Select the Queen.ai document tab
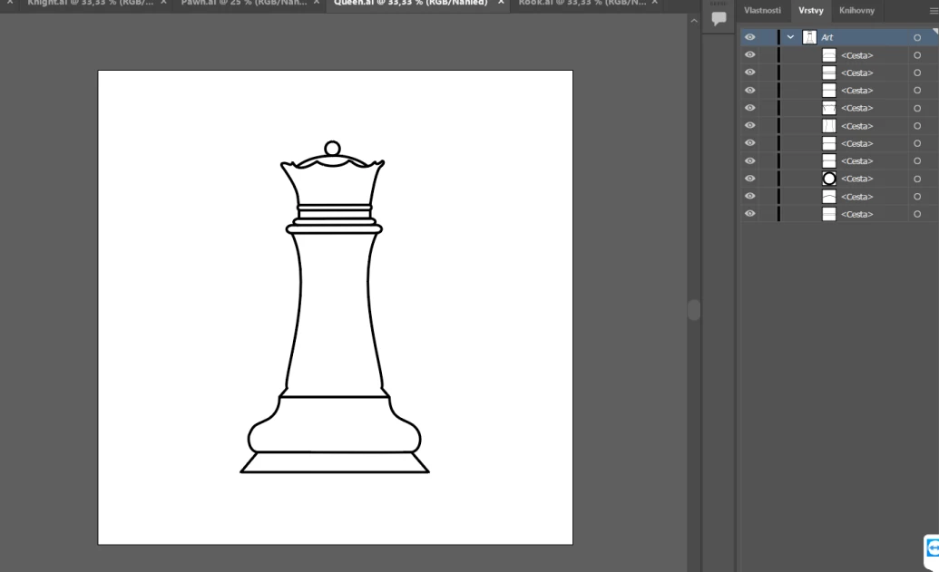Image resolution: width=939 pixels, height=572 pixels. [410, 3]
